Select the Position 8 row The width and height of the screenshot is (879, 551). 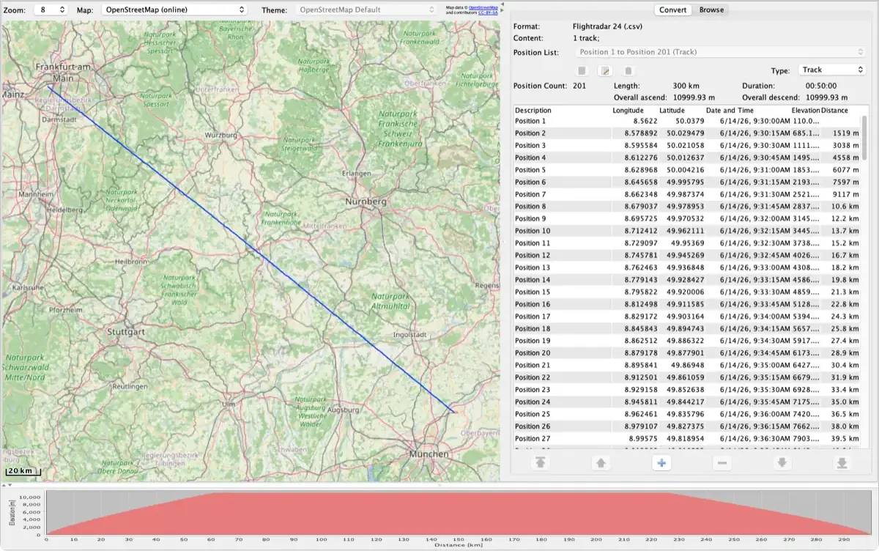[686, 207]
